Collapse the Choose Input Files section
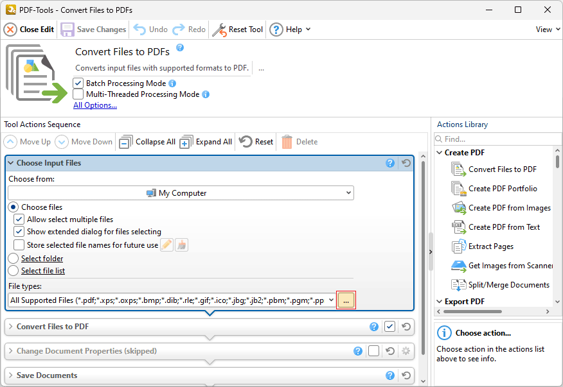The image size is (563, 387). [x=11, y=163]
